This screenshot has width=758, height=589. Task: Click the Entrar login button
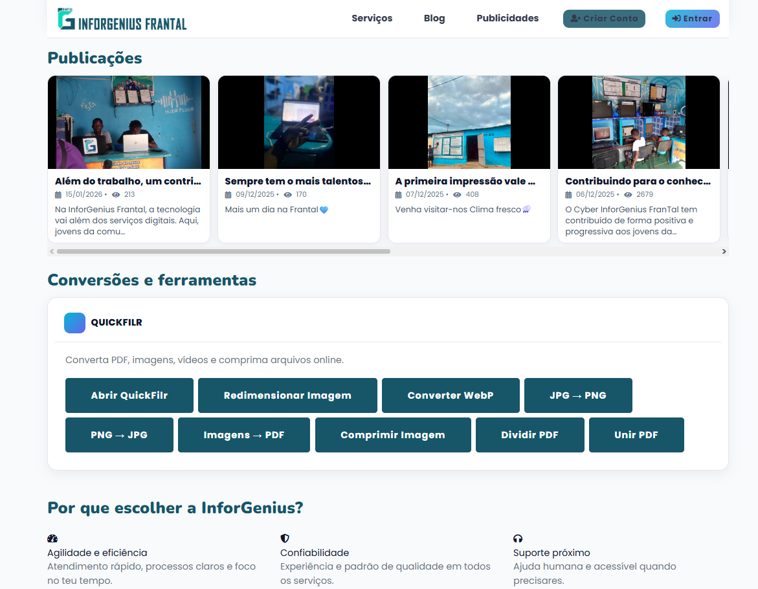click(x=692, y=19)
